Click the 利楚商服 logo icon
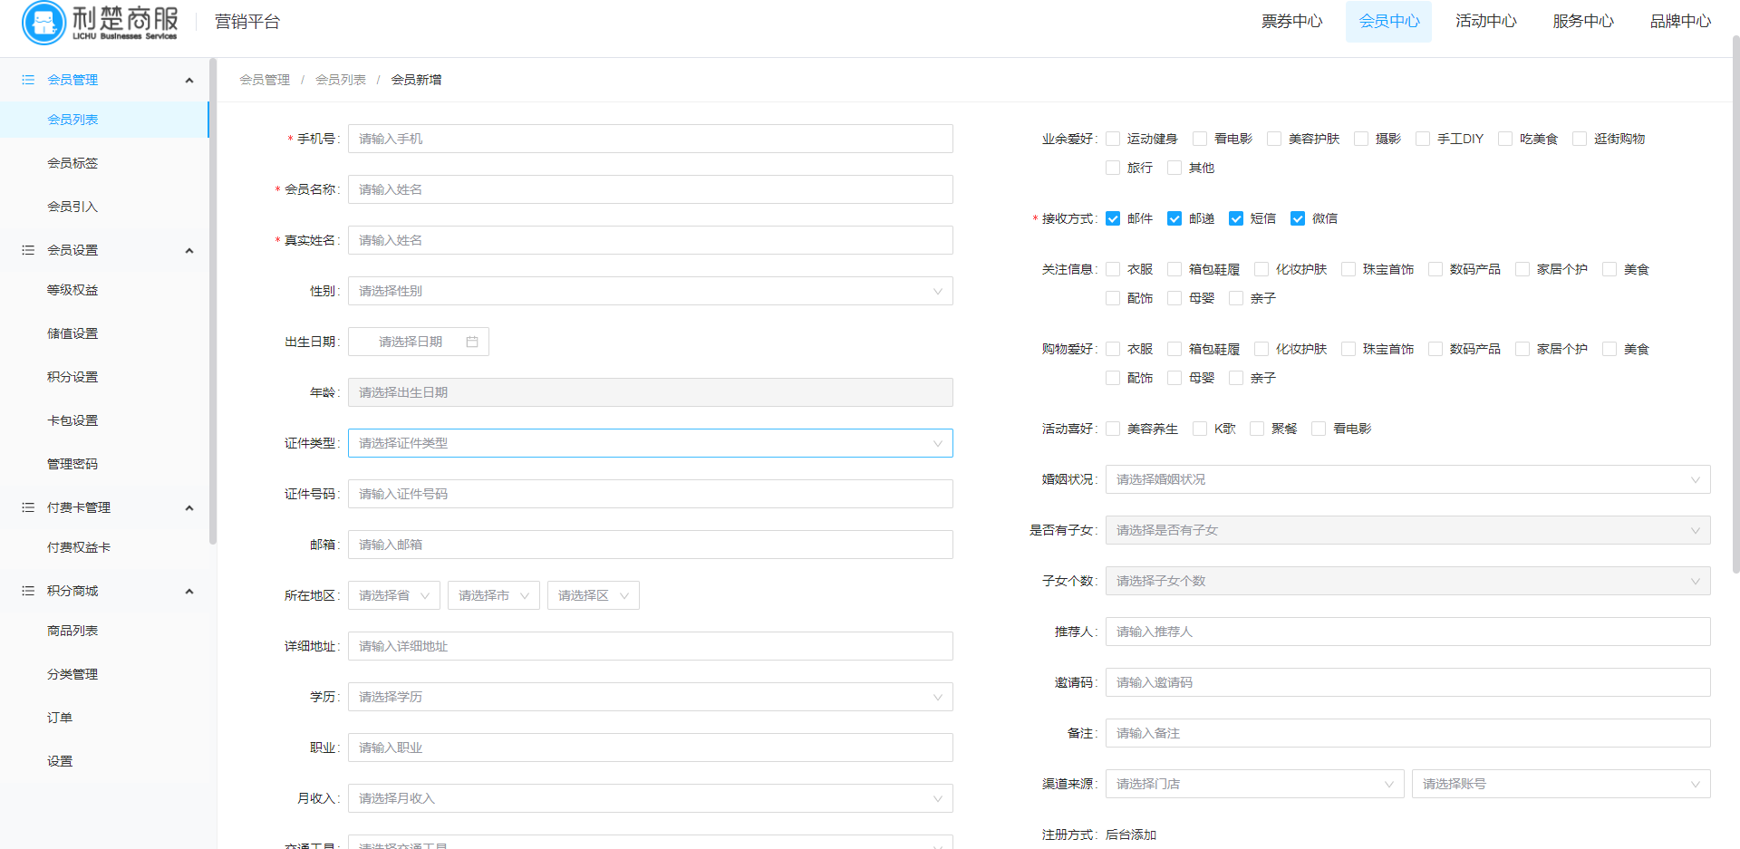The height and width of the screenshot is (849, 1740). 43,23
